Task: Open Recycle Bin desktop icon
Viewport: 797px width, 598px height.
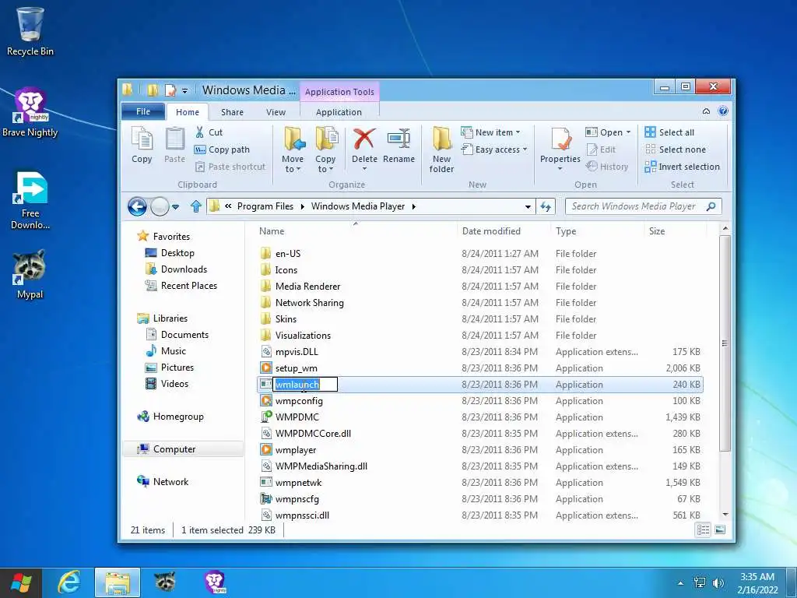Action: [x=30, y=31]
